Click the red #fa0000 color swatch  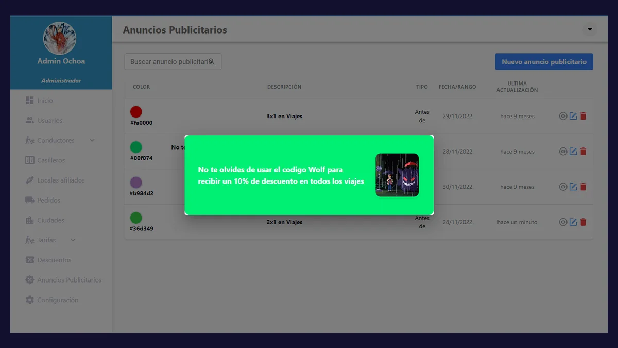pyautogui.click(x=136, y=112)
